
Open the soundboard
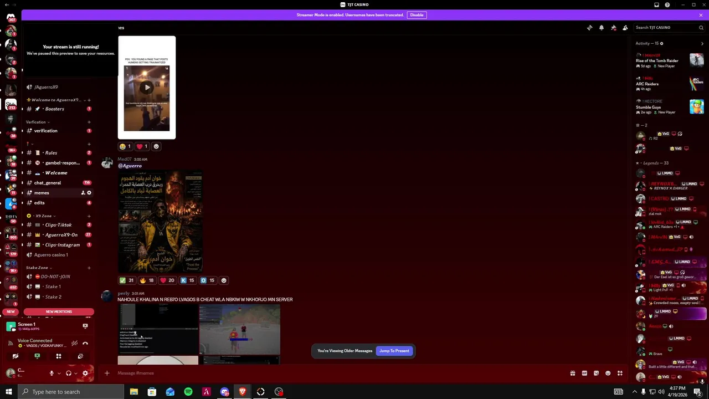click(x=80, y=356)
